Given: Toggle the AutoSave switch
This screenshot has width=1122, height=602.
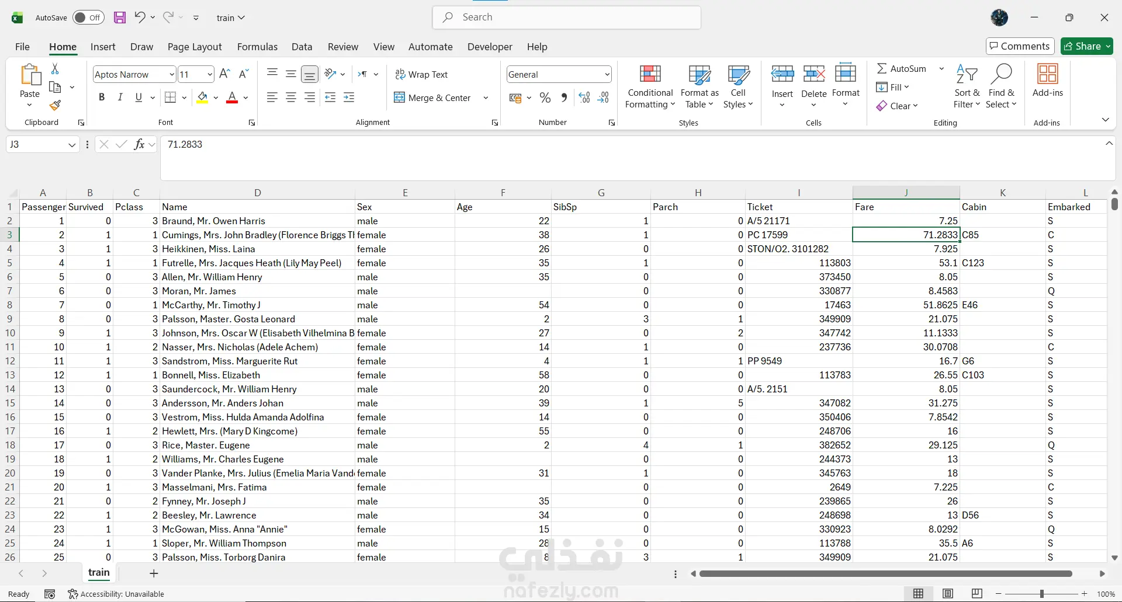Looking at the screenshot, I should pyautogui.click(x=88, y=18).
